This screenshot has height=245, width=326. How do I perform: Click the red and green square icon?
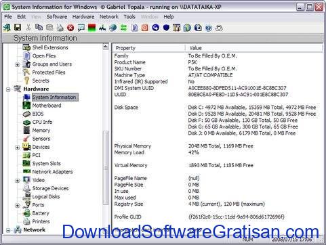pyautogui.click(x=91, y=28)
